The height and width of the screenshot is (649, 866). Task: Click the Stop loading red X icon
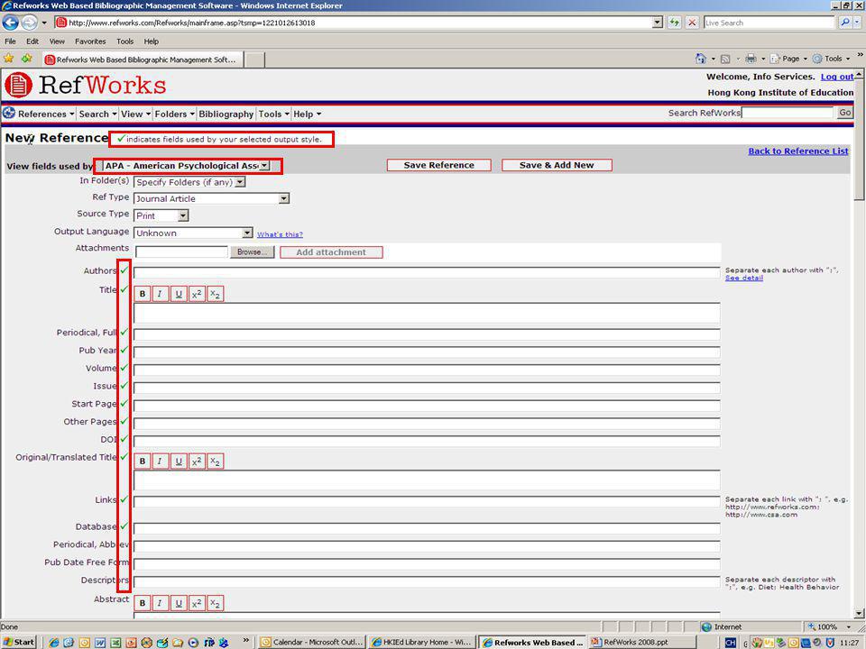click(x=692, y=23)
